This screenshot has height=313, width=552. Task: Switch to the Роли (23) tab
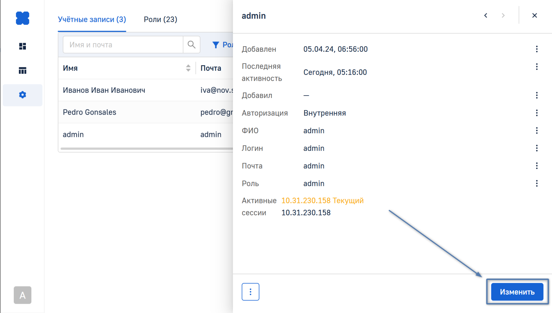tap(160, 19)
